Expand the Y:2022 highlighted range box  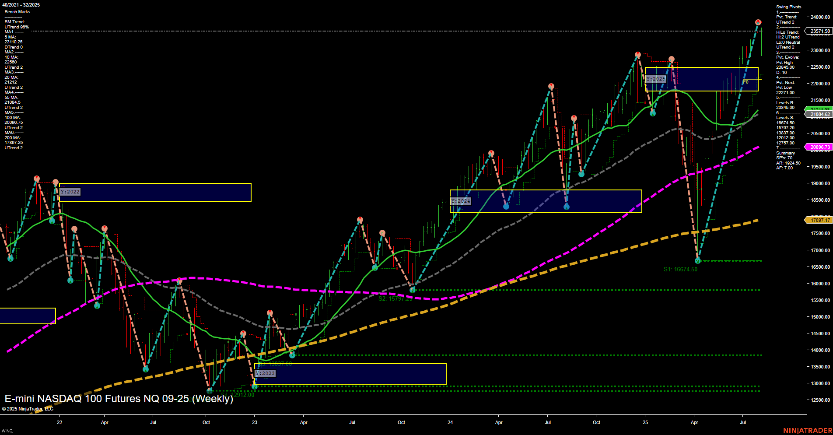(70, 191)
